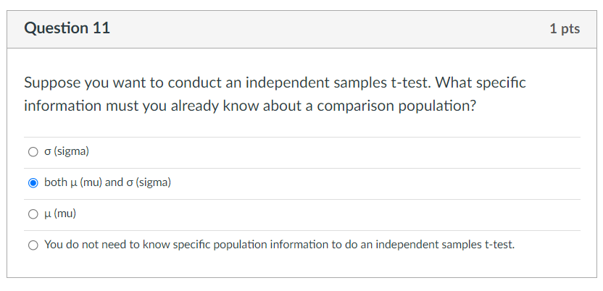Click the gray header bar between title and points
The image size is (603, 291).
326,29
